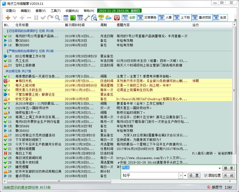Add a new reminder task with the plus icon
This screenshot has width=239, height=192.
click(x=8, y=18)
